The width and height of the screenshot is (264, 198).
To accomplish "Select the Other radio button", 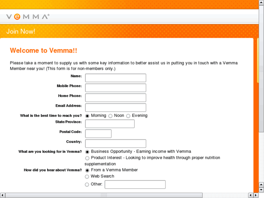I will click(87, 185).
